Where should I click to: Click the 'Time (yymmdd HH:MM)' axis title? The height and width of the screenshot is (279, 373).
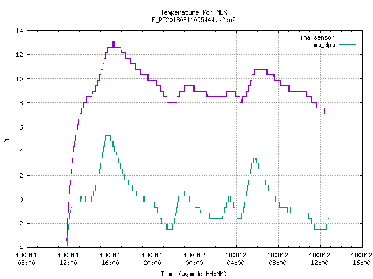pyautogui.click(x=193, y=274)
